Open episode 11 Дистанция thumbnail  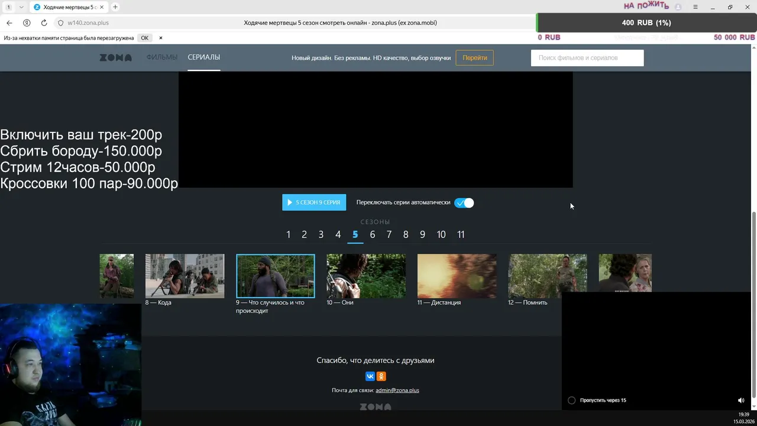click(457, 276)
